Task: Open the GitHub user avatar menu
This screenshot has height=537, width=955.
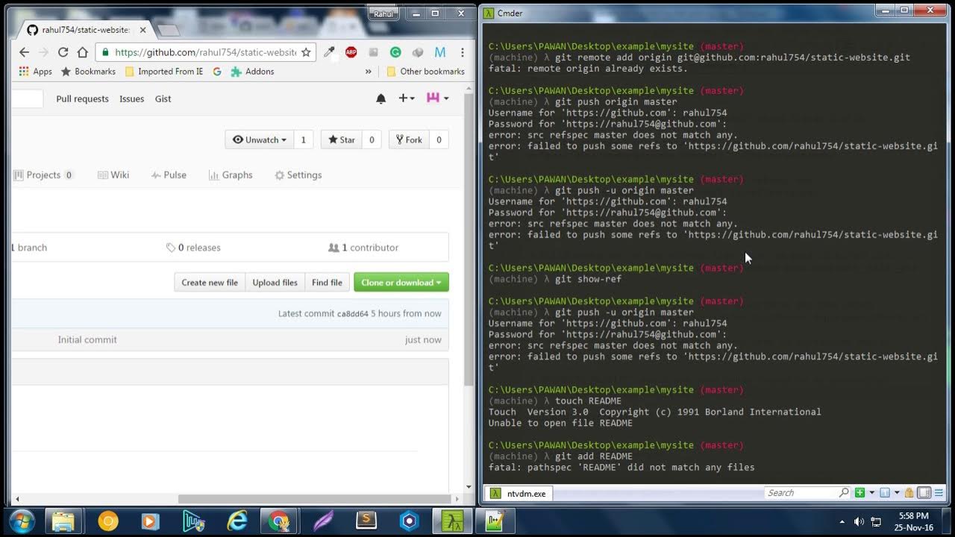Action: coord(437,98)
